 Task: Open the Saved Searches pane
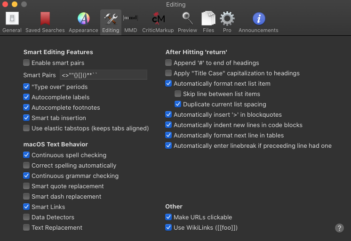click(x=45, y=22)
